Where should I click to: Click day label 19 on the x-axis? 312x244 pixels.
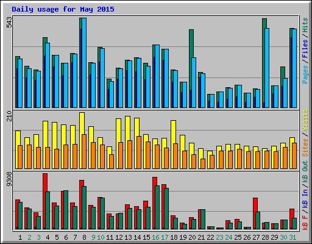183,237
